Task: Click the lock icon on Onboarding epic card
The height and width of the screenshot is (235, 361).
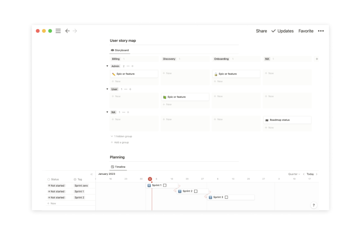Action: tap(216, 74)
